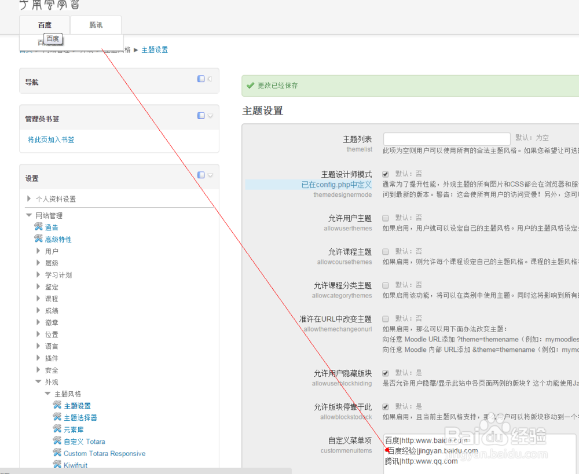Open 通告 settings link
The width and height of the screenshot is (579, 474).
click(52, 227)
